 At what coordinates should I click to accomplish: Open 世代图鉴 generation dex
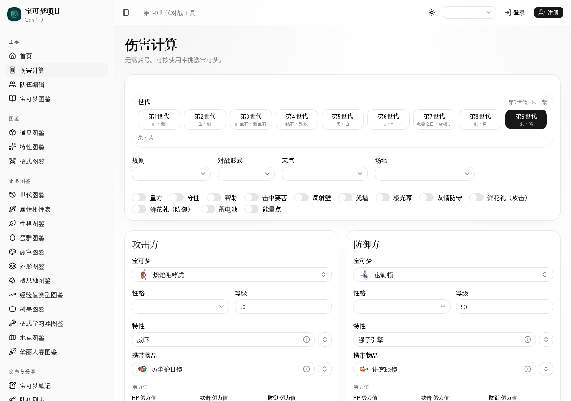[57, 195]
